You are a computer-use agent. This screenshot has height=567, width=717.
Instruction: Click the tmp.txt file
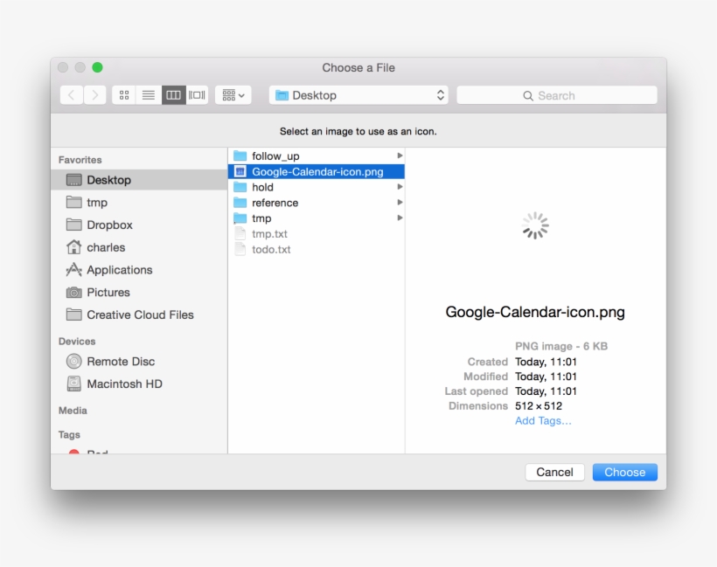tap(316, 234)
